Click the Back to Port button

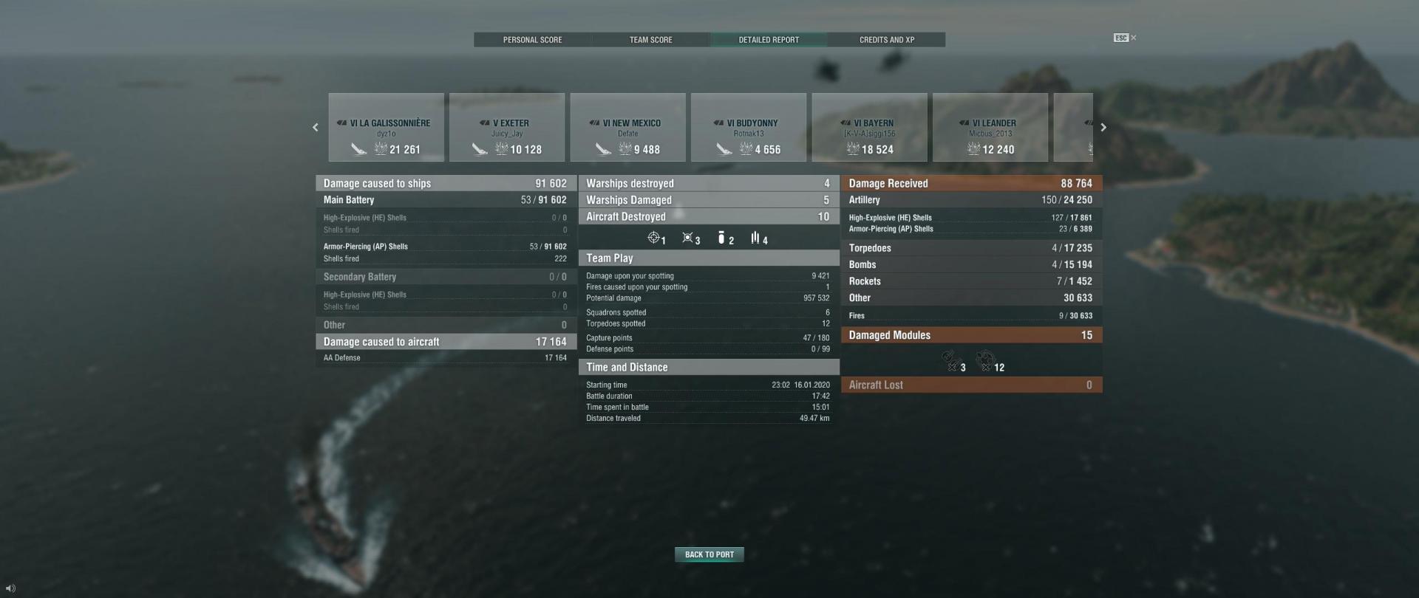point(709,554)
